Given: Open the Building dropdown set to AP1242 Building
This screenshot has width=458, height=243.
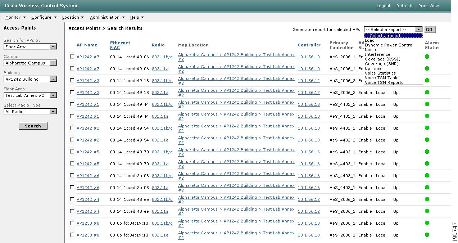Looking at the screenshot, I should coord(30,79).
